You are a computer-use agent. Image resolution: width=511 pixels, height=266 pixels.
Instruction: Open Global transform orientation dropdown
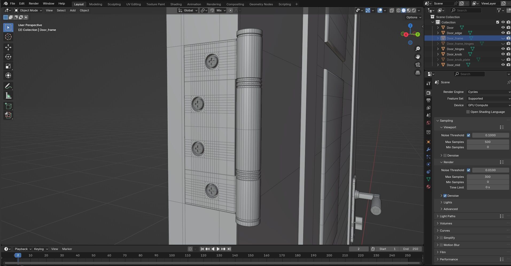(x=188, y=10)
